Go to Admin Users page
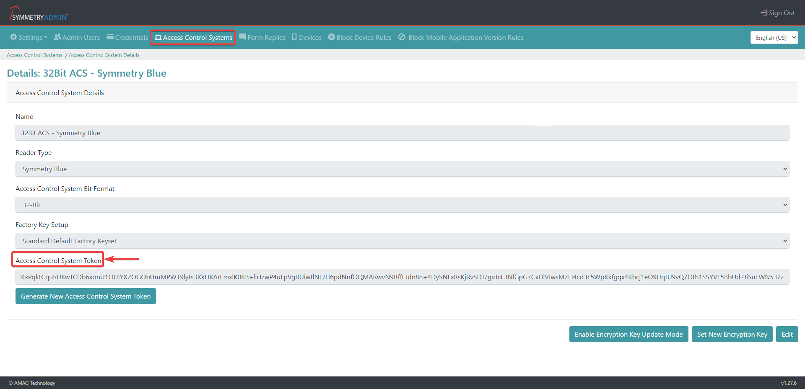 coord(77,37)
